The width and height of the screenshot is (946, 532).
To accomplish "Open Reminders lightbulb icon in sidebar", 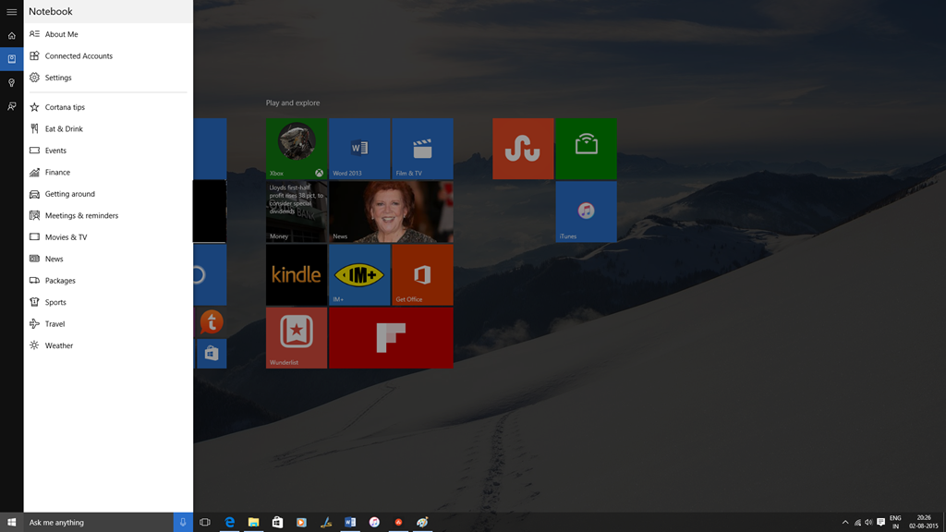I will 11,82.
